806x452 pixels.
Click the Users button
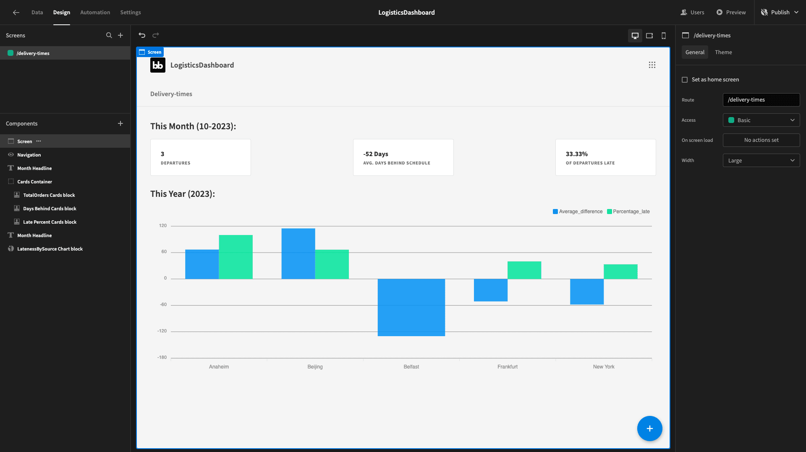click(x=692, y=13)
